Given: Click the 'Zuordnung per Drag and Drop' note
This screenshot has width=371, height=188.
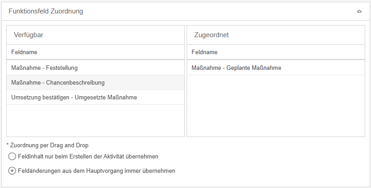Looking at the screenshot, I should point(47,145).
